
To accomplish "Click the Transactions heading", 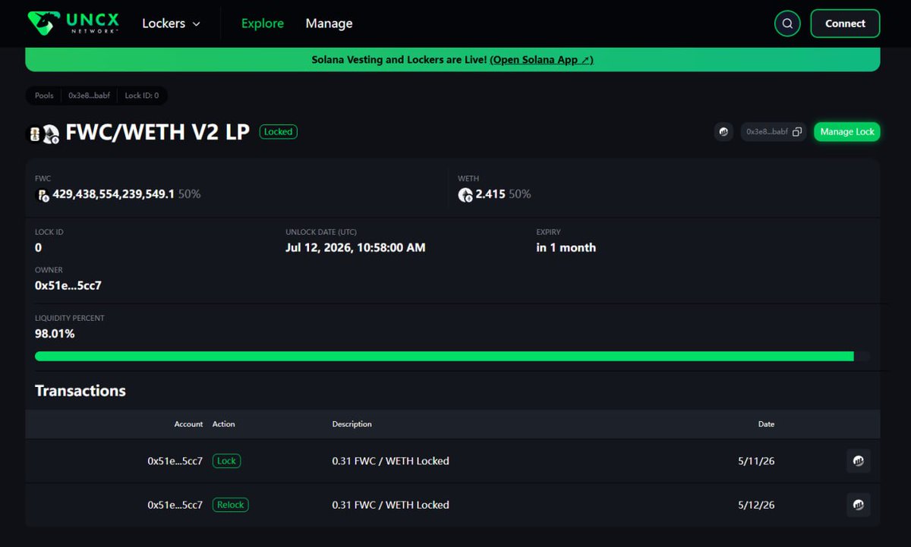I will (x=80, y=391).
